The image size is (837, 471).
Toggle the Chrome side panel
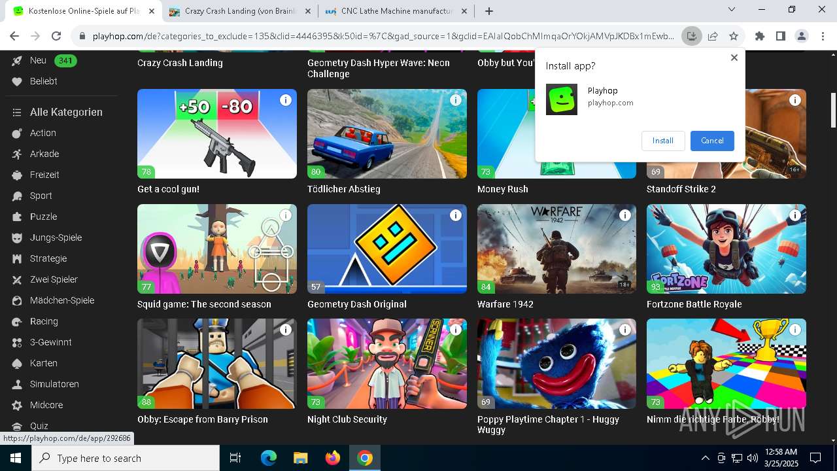pyautogui.click(x=780, y=36)
